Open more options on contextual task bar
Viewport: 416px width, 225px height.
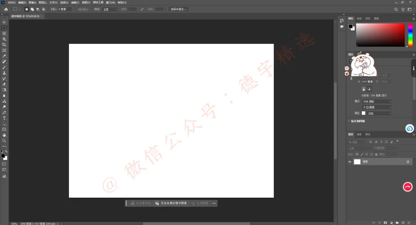coord(214,203)
